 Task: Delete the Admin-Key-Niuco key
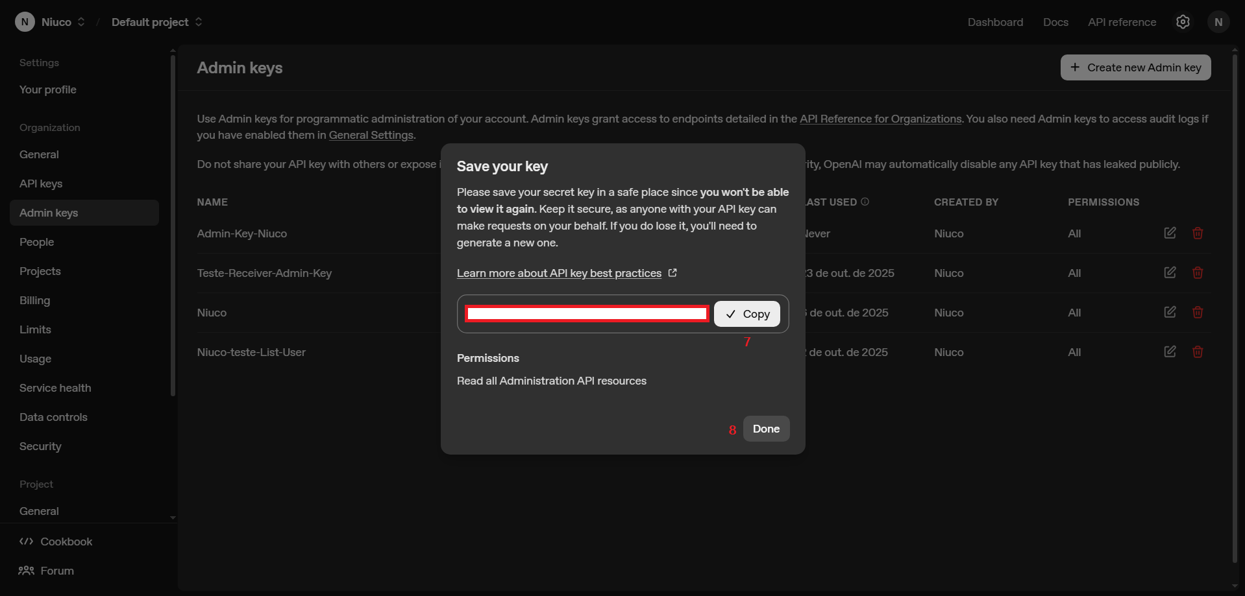coord(1198,233)
